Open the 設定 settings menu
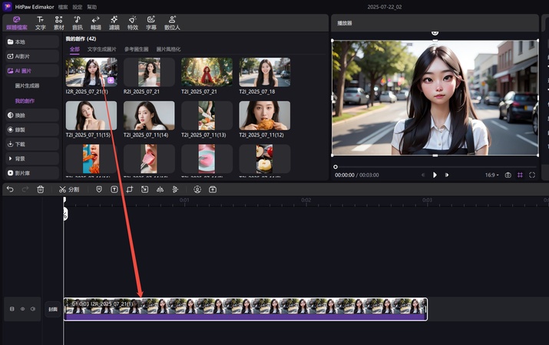The width and height of the screenshot is (549, 345). [78, 7]
